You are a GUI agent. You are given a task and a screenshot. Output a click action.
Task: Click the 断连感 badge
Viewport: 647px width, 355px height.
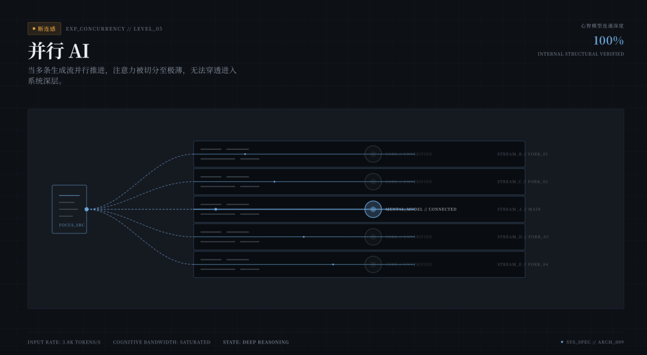point(44,29)
